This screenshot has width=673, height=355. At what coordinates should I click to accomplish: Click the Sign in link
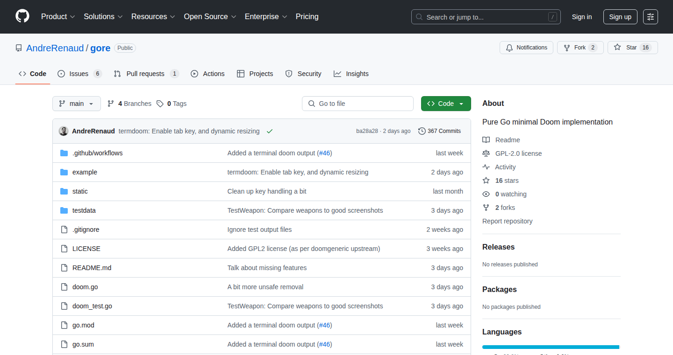582,17
